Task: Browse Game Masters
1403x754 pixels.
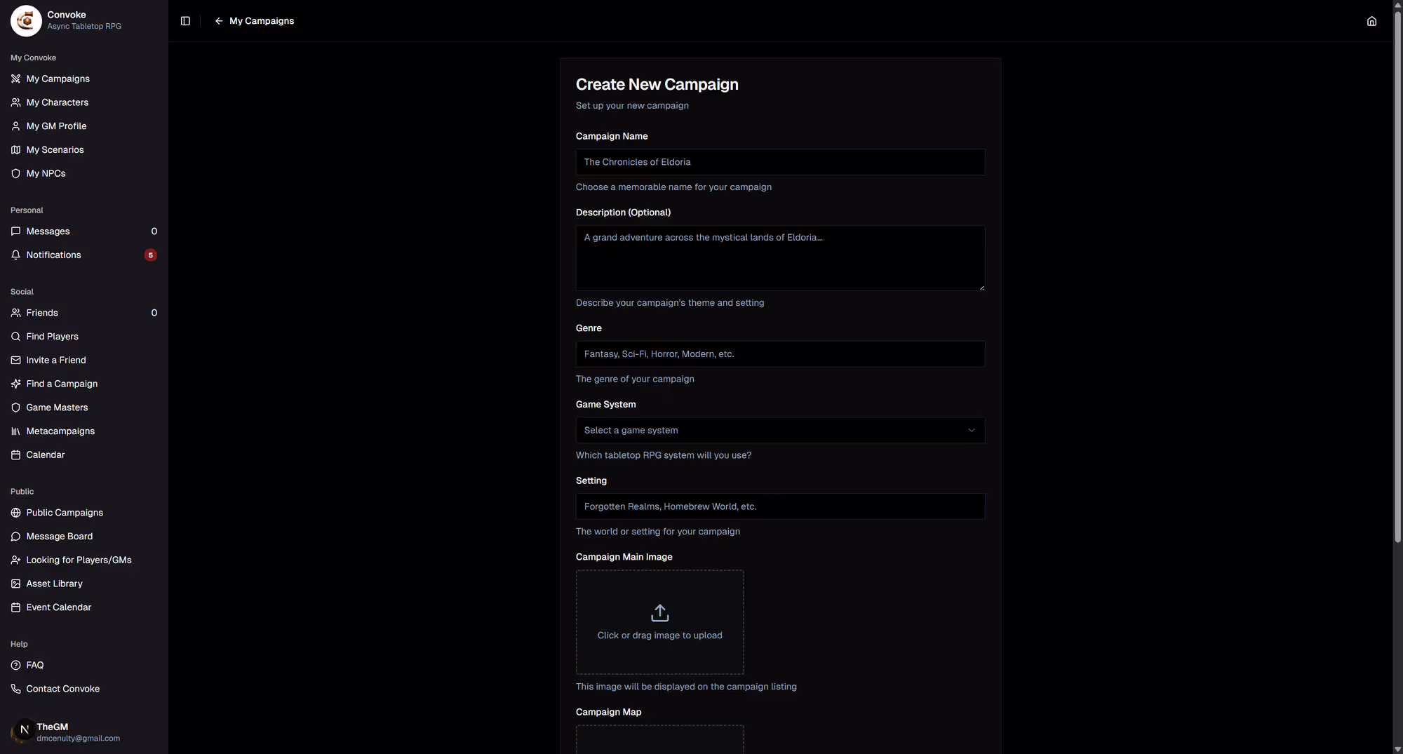Action: coord(83,408)
